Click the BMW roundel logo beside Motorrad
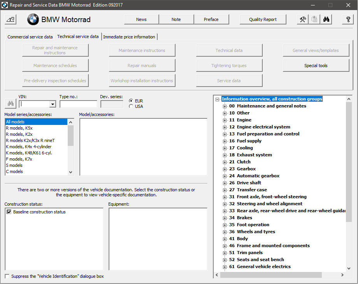The height and width of the screenshot is (284, 358). (x=33, y=19)
